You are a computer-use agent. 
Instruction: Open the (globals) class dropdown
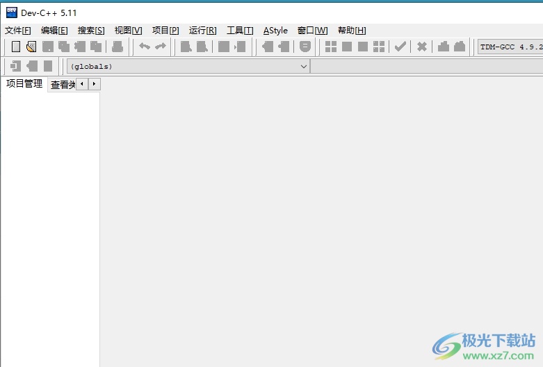pyautogui.click(x=188, y=67)
